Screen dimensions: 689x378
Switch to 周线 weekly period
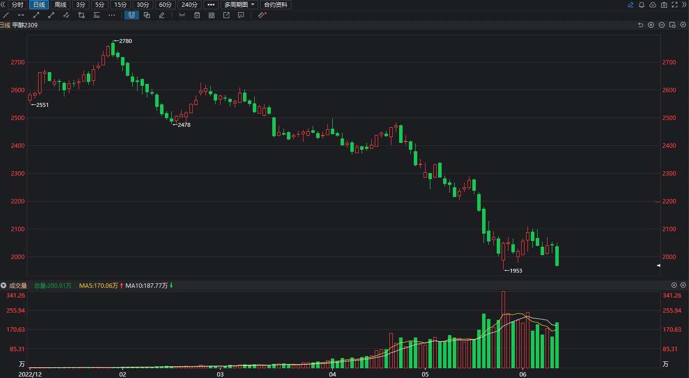[61, 5]
